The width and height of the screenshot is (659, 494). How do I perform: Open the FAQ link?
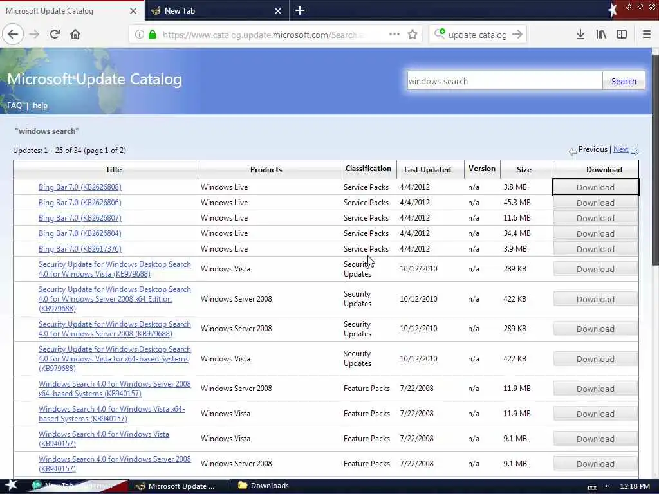pos(14,105)
